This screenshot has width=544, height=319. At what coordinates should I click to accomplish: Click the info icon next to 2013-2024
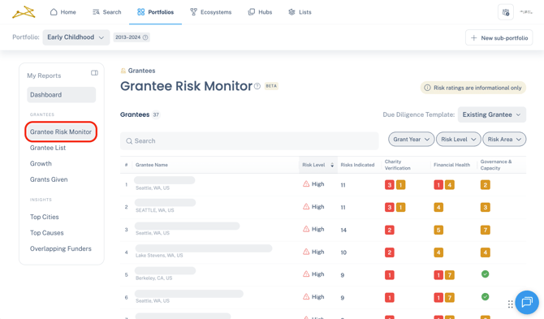(145, 37)
